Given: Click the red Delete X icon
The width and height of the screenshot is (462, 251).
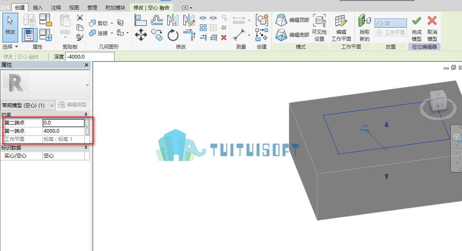Looking at the screenshot, I should (224, 38).
